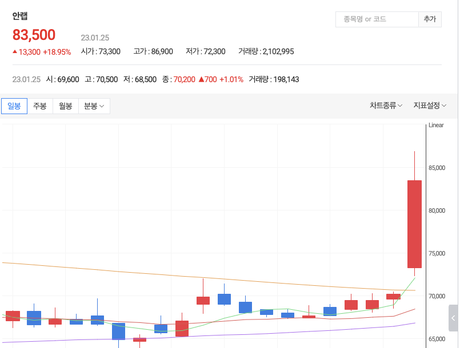Select the 일봉 daily chart tab
The width and height of the screenshot is (460, 348).
[14, 106]
